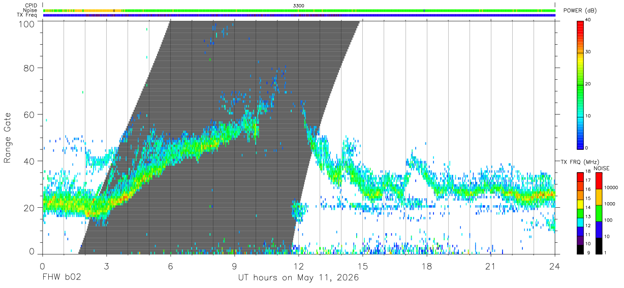Click the 'Range Gate' axis label
Image resolution: width=624 pixels, height=288 pixels.
pos(8,138)
